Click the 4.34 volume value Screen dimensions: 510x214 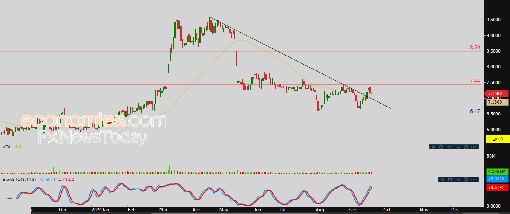point(19,147)
